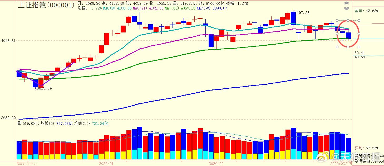The width and height of the screenshot is (384, 166).
Task: Click the 套牢: 42.63% indicator
Action: click(366, 11)
